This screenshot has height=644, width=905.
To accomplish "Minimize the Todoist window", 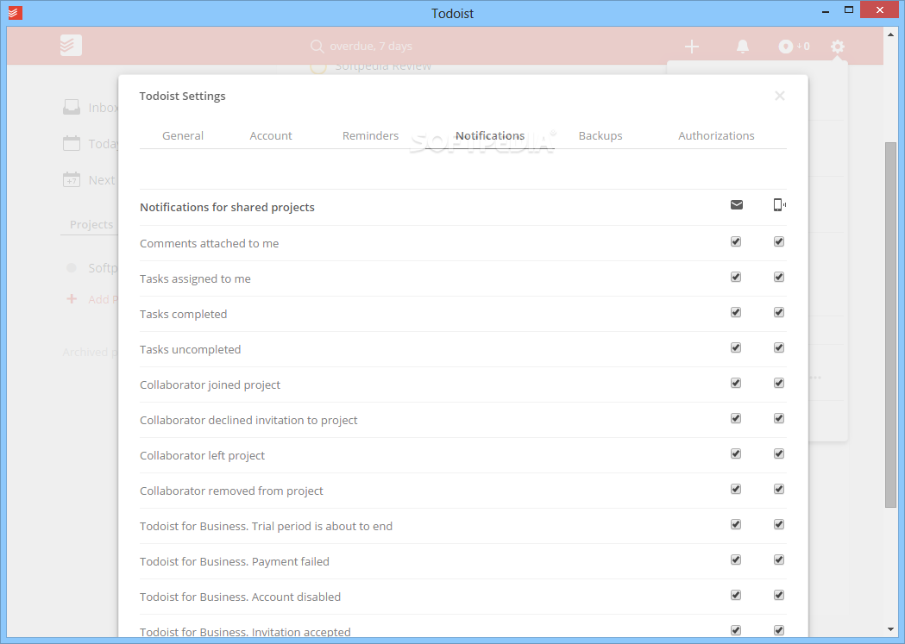I will 826,11.
